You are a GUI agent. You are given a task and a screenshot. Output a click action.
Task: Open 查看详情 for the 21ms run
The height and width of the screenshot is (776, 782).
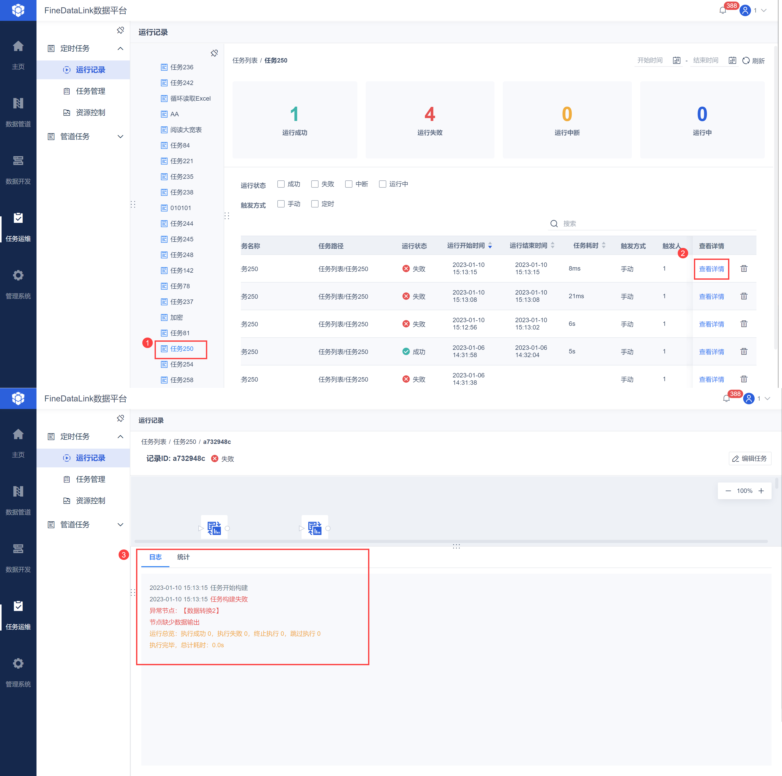[x=711, y=297]
